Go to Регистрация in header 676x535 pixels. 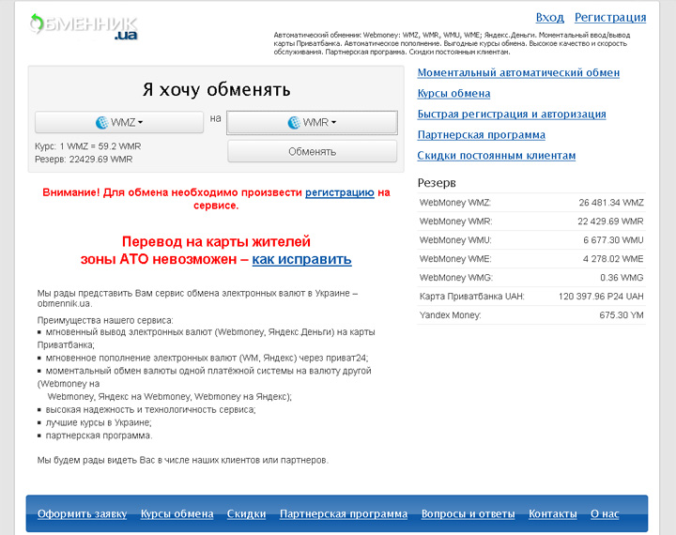tap(610, 17)
